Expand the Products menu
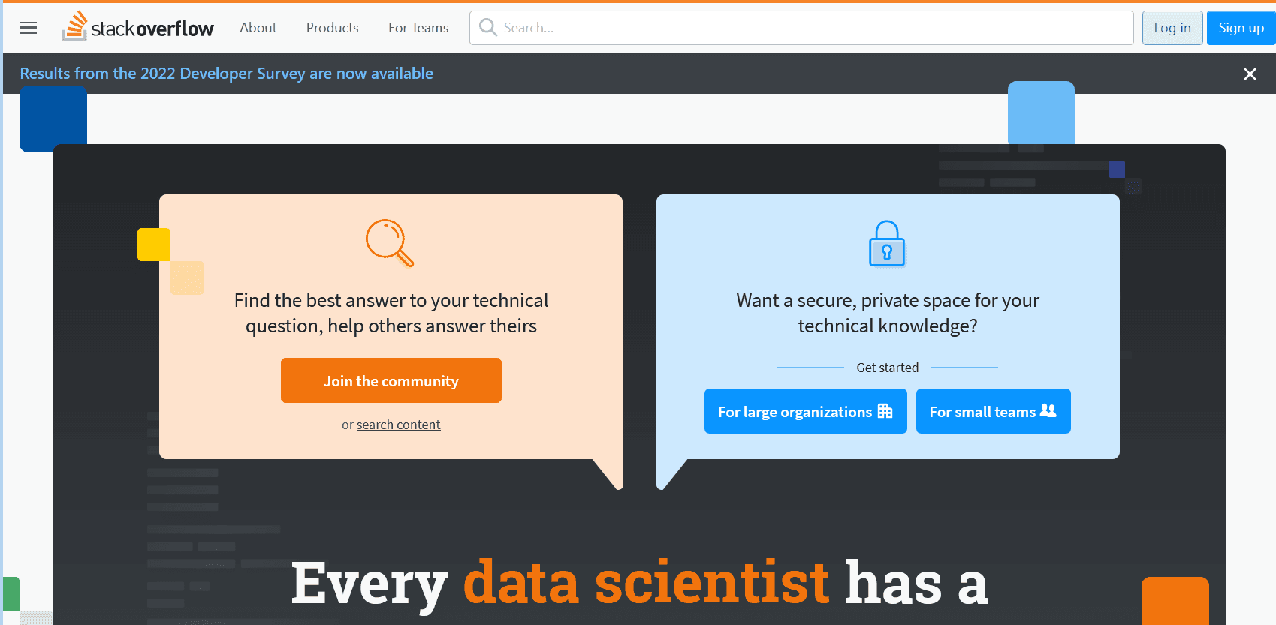This screenshot has width=1276, height=625. click(x=333, y=28)
